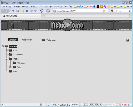
Task: Collapse the Photos folder node
Action: point(7,59)
